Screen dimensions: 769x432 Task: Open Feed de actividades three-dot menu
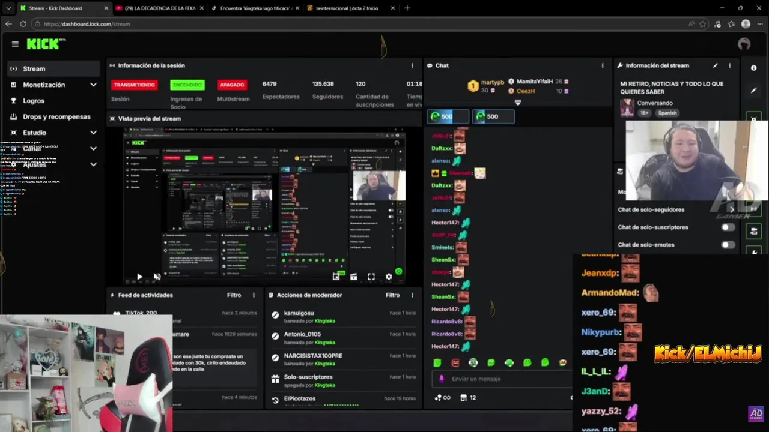click(x=254, y=295)
